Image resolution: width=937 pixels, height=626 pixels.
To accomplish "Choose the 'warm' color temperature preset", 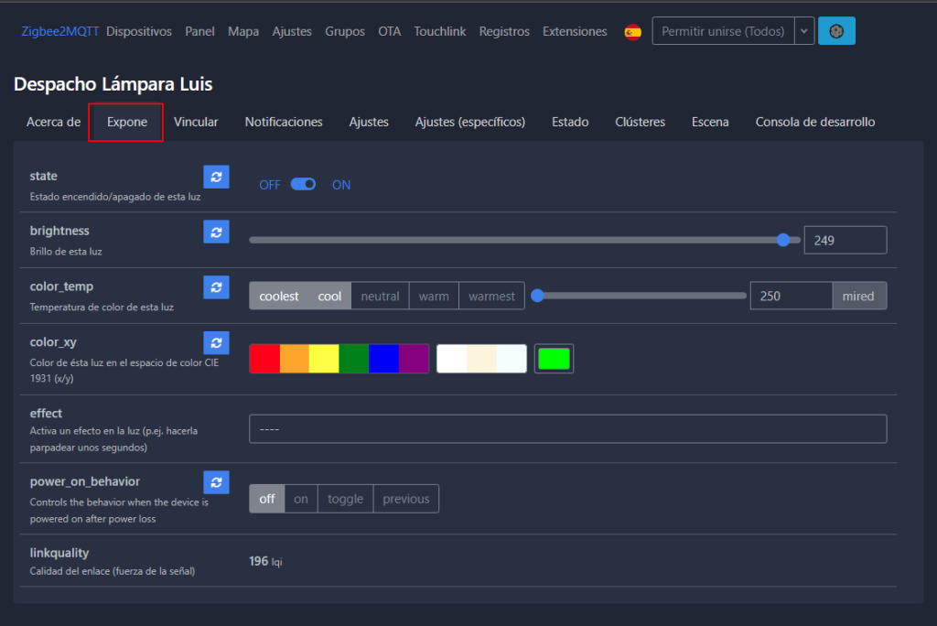I will [x=434, y=296].
